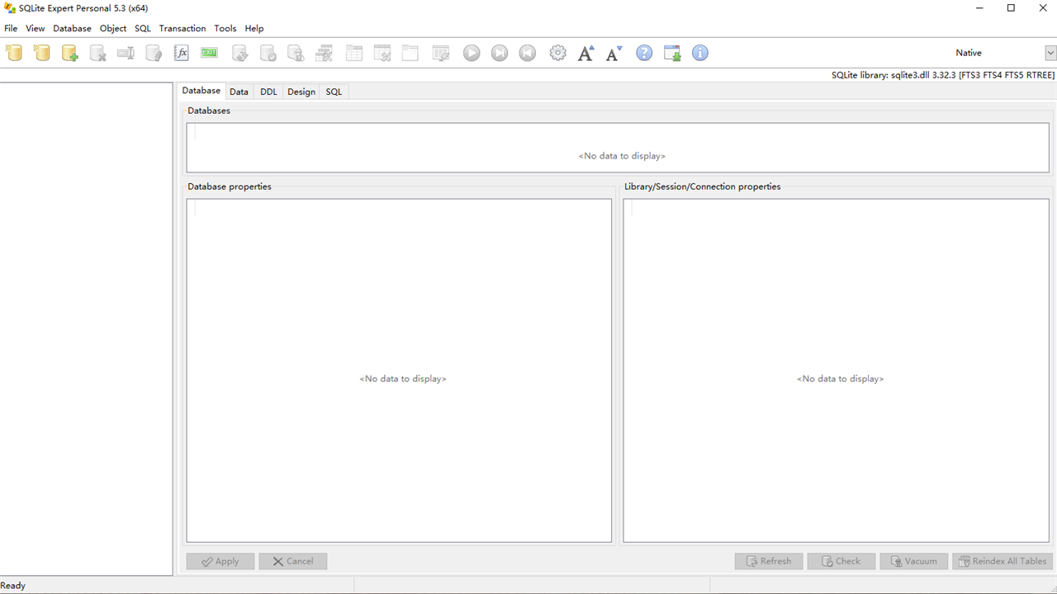Open the Transaction menu
The width and height of the screenshot is (1057, 594).
tap(182, 27)
